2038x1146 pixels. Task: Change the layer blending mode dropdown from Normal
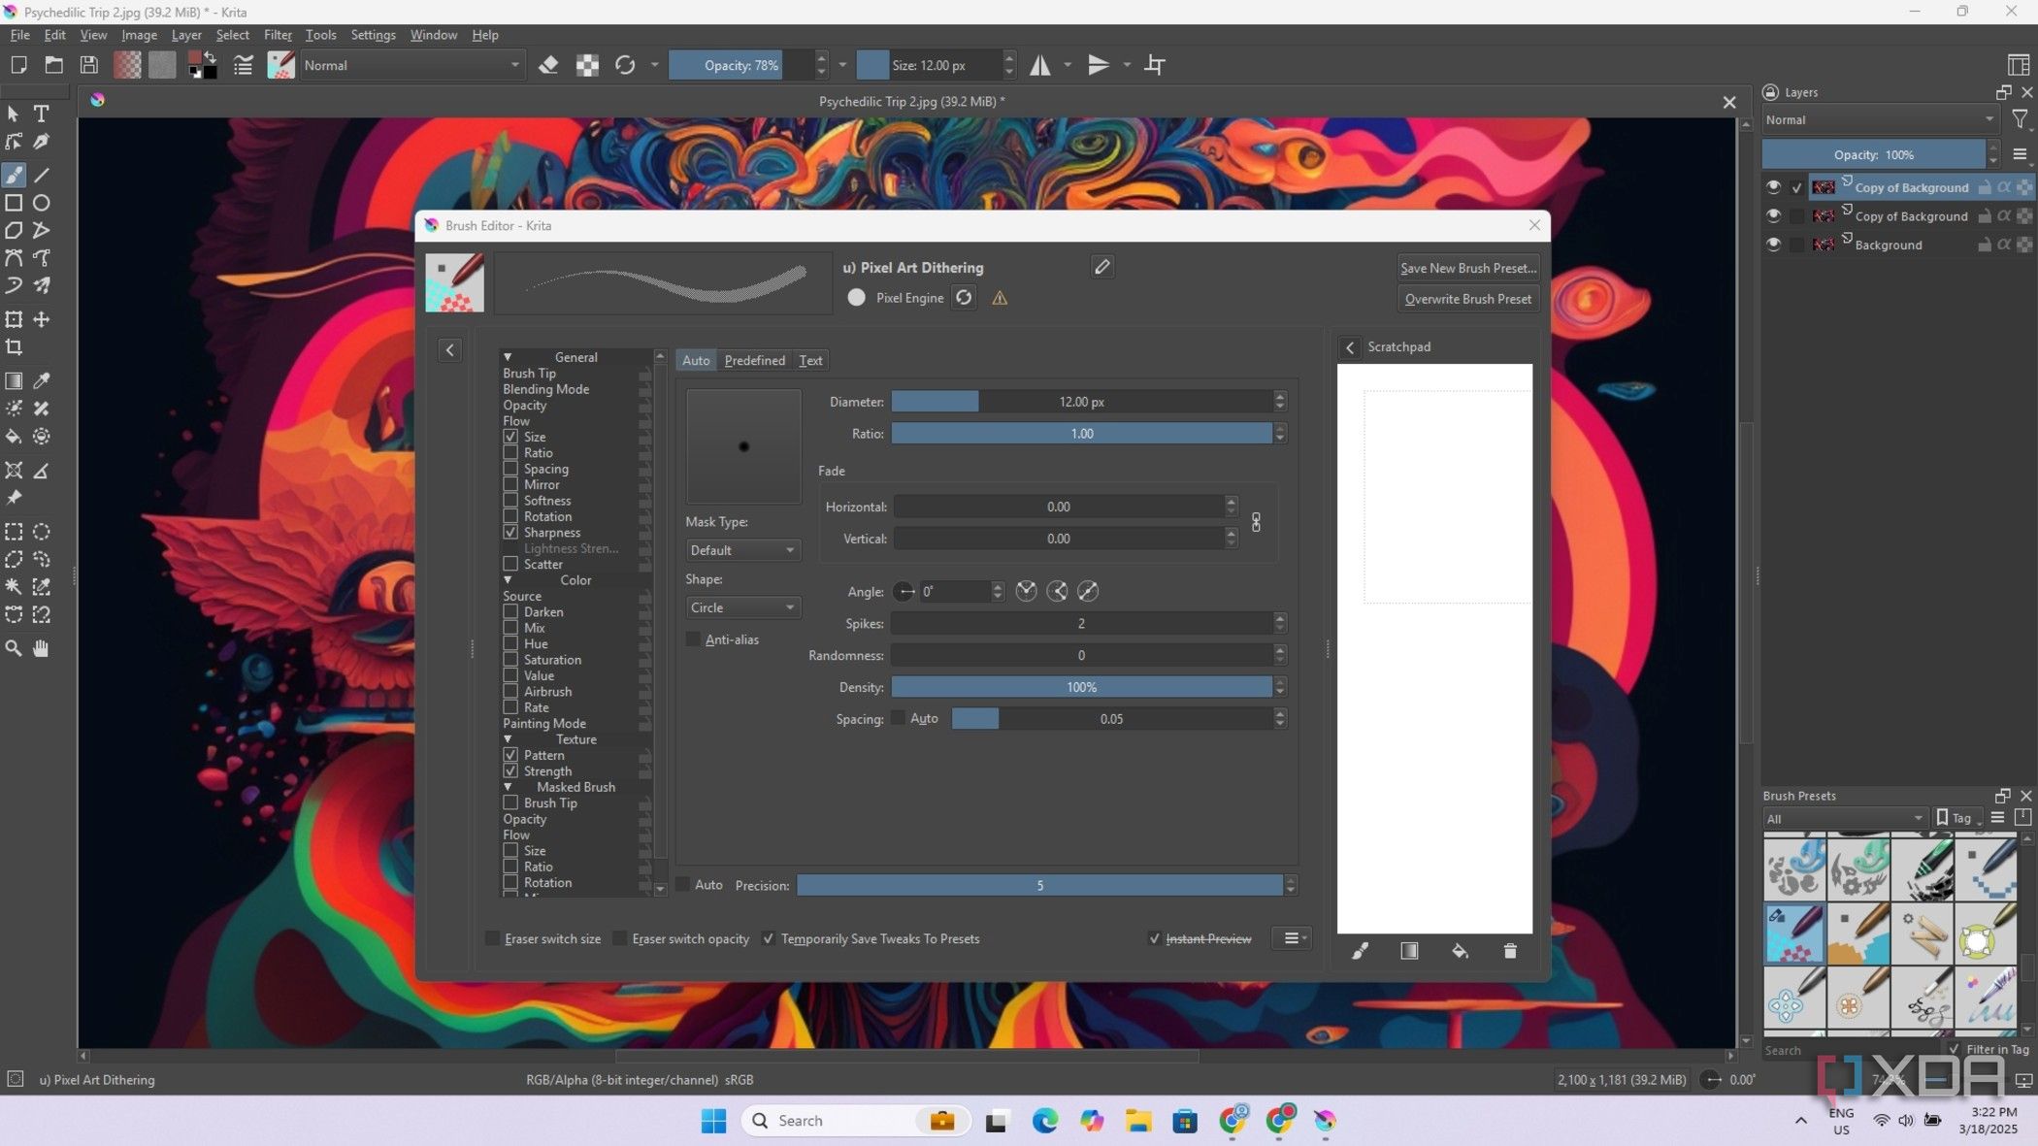(x=1878, y=119)
